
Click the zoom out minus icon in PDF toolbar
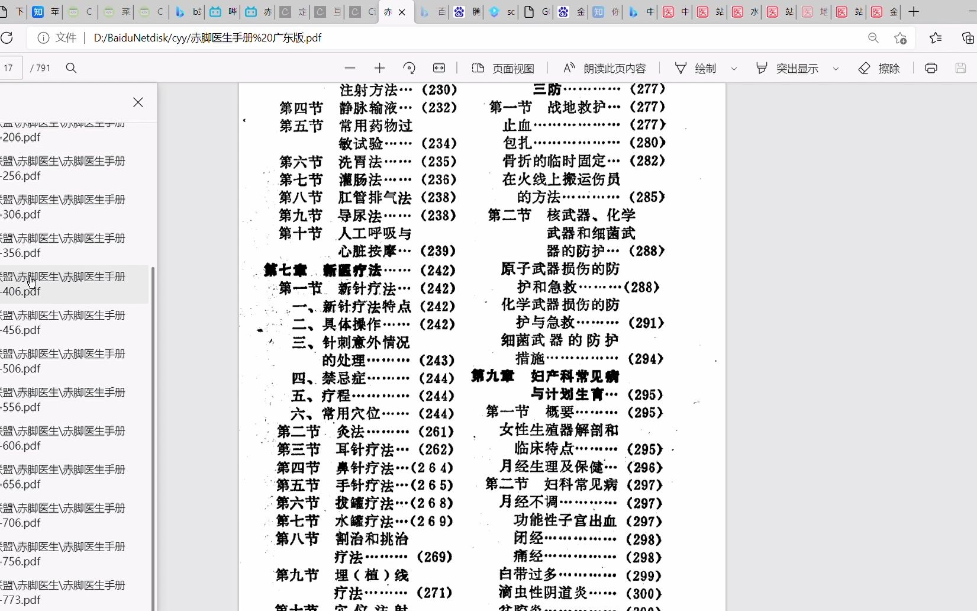pyautogui.click(x=350, y=68)
